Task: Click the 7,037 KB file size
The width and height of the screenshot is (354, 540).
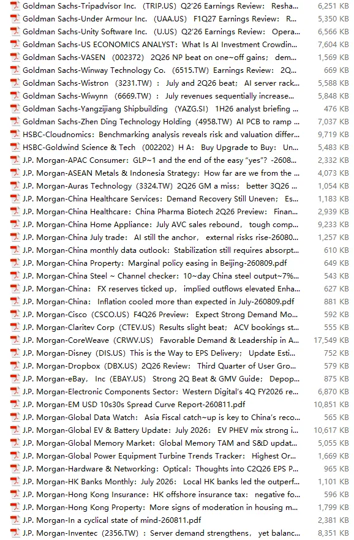Action: [333, 122]
